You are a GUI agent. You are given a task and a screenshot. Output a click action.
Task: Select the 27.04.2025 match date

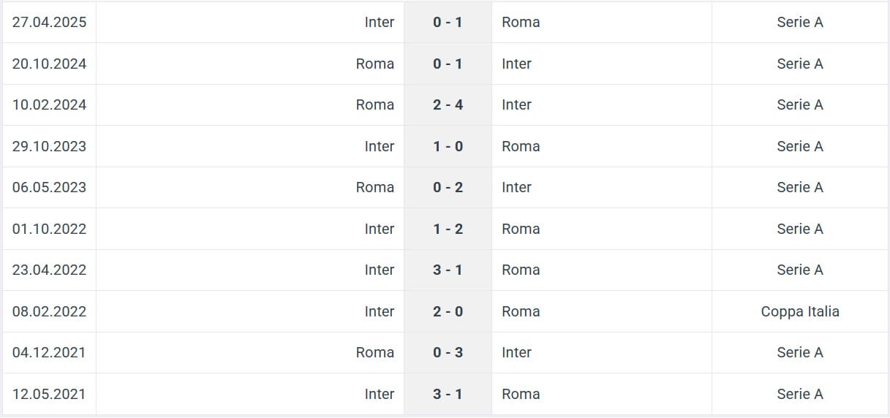tap(49, 22)
